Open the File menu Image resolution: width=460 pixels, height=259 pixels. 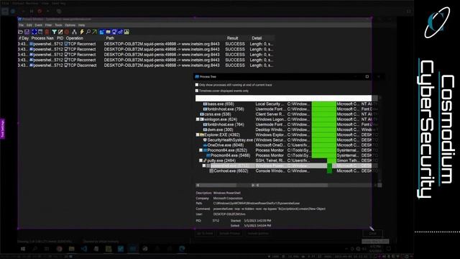click(x=21, y=25)
